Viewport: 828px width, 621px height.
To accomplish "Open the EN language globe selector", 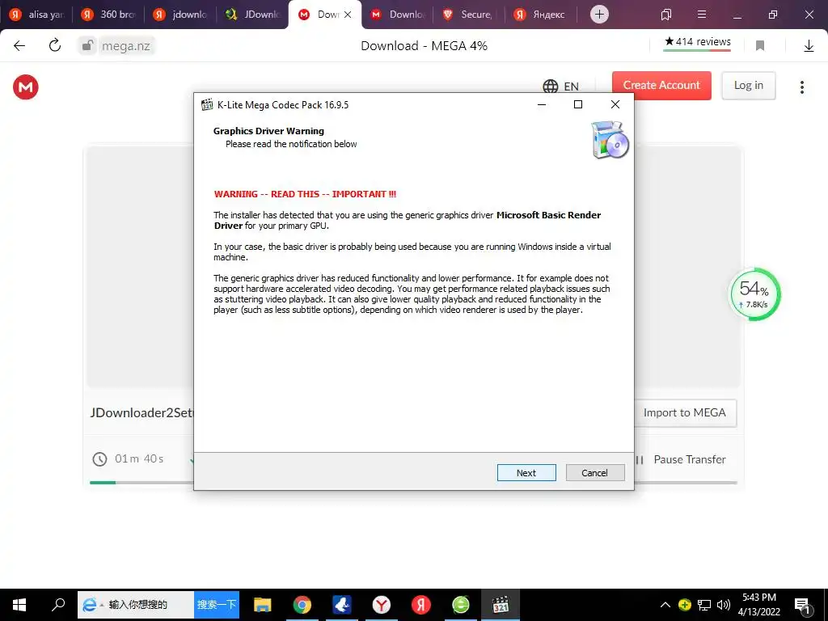I will click(560, 86).
